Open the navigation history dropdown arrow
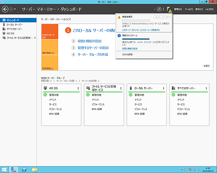Image resolution: width=217 pixels, height=173 pixels. coord(15,9)
